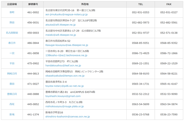Open the 熱田 notary office link

pyautogui.click(x=12, y=22)
